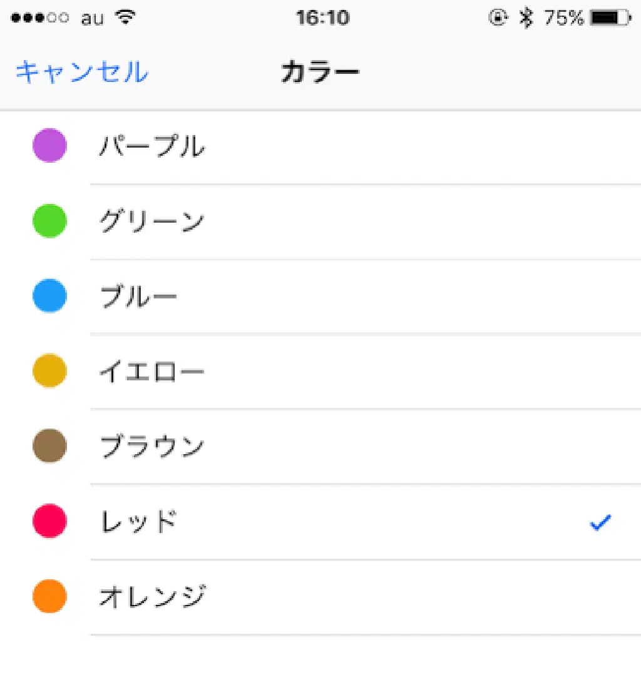641x675 pixels.
Task: Tap the レッド label text
Action: click(139, 522)
